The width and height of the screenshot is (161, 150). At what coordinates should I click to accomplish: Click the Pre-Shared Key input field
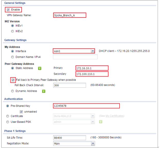86,106
